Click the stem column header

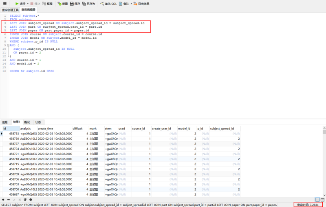111,128
